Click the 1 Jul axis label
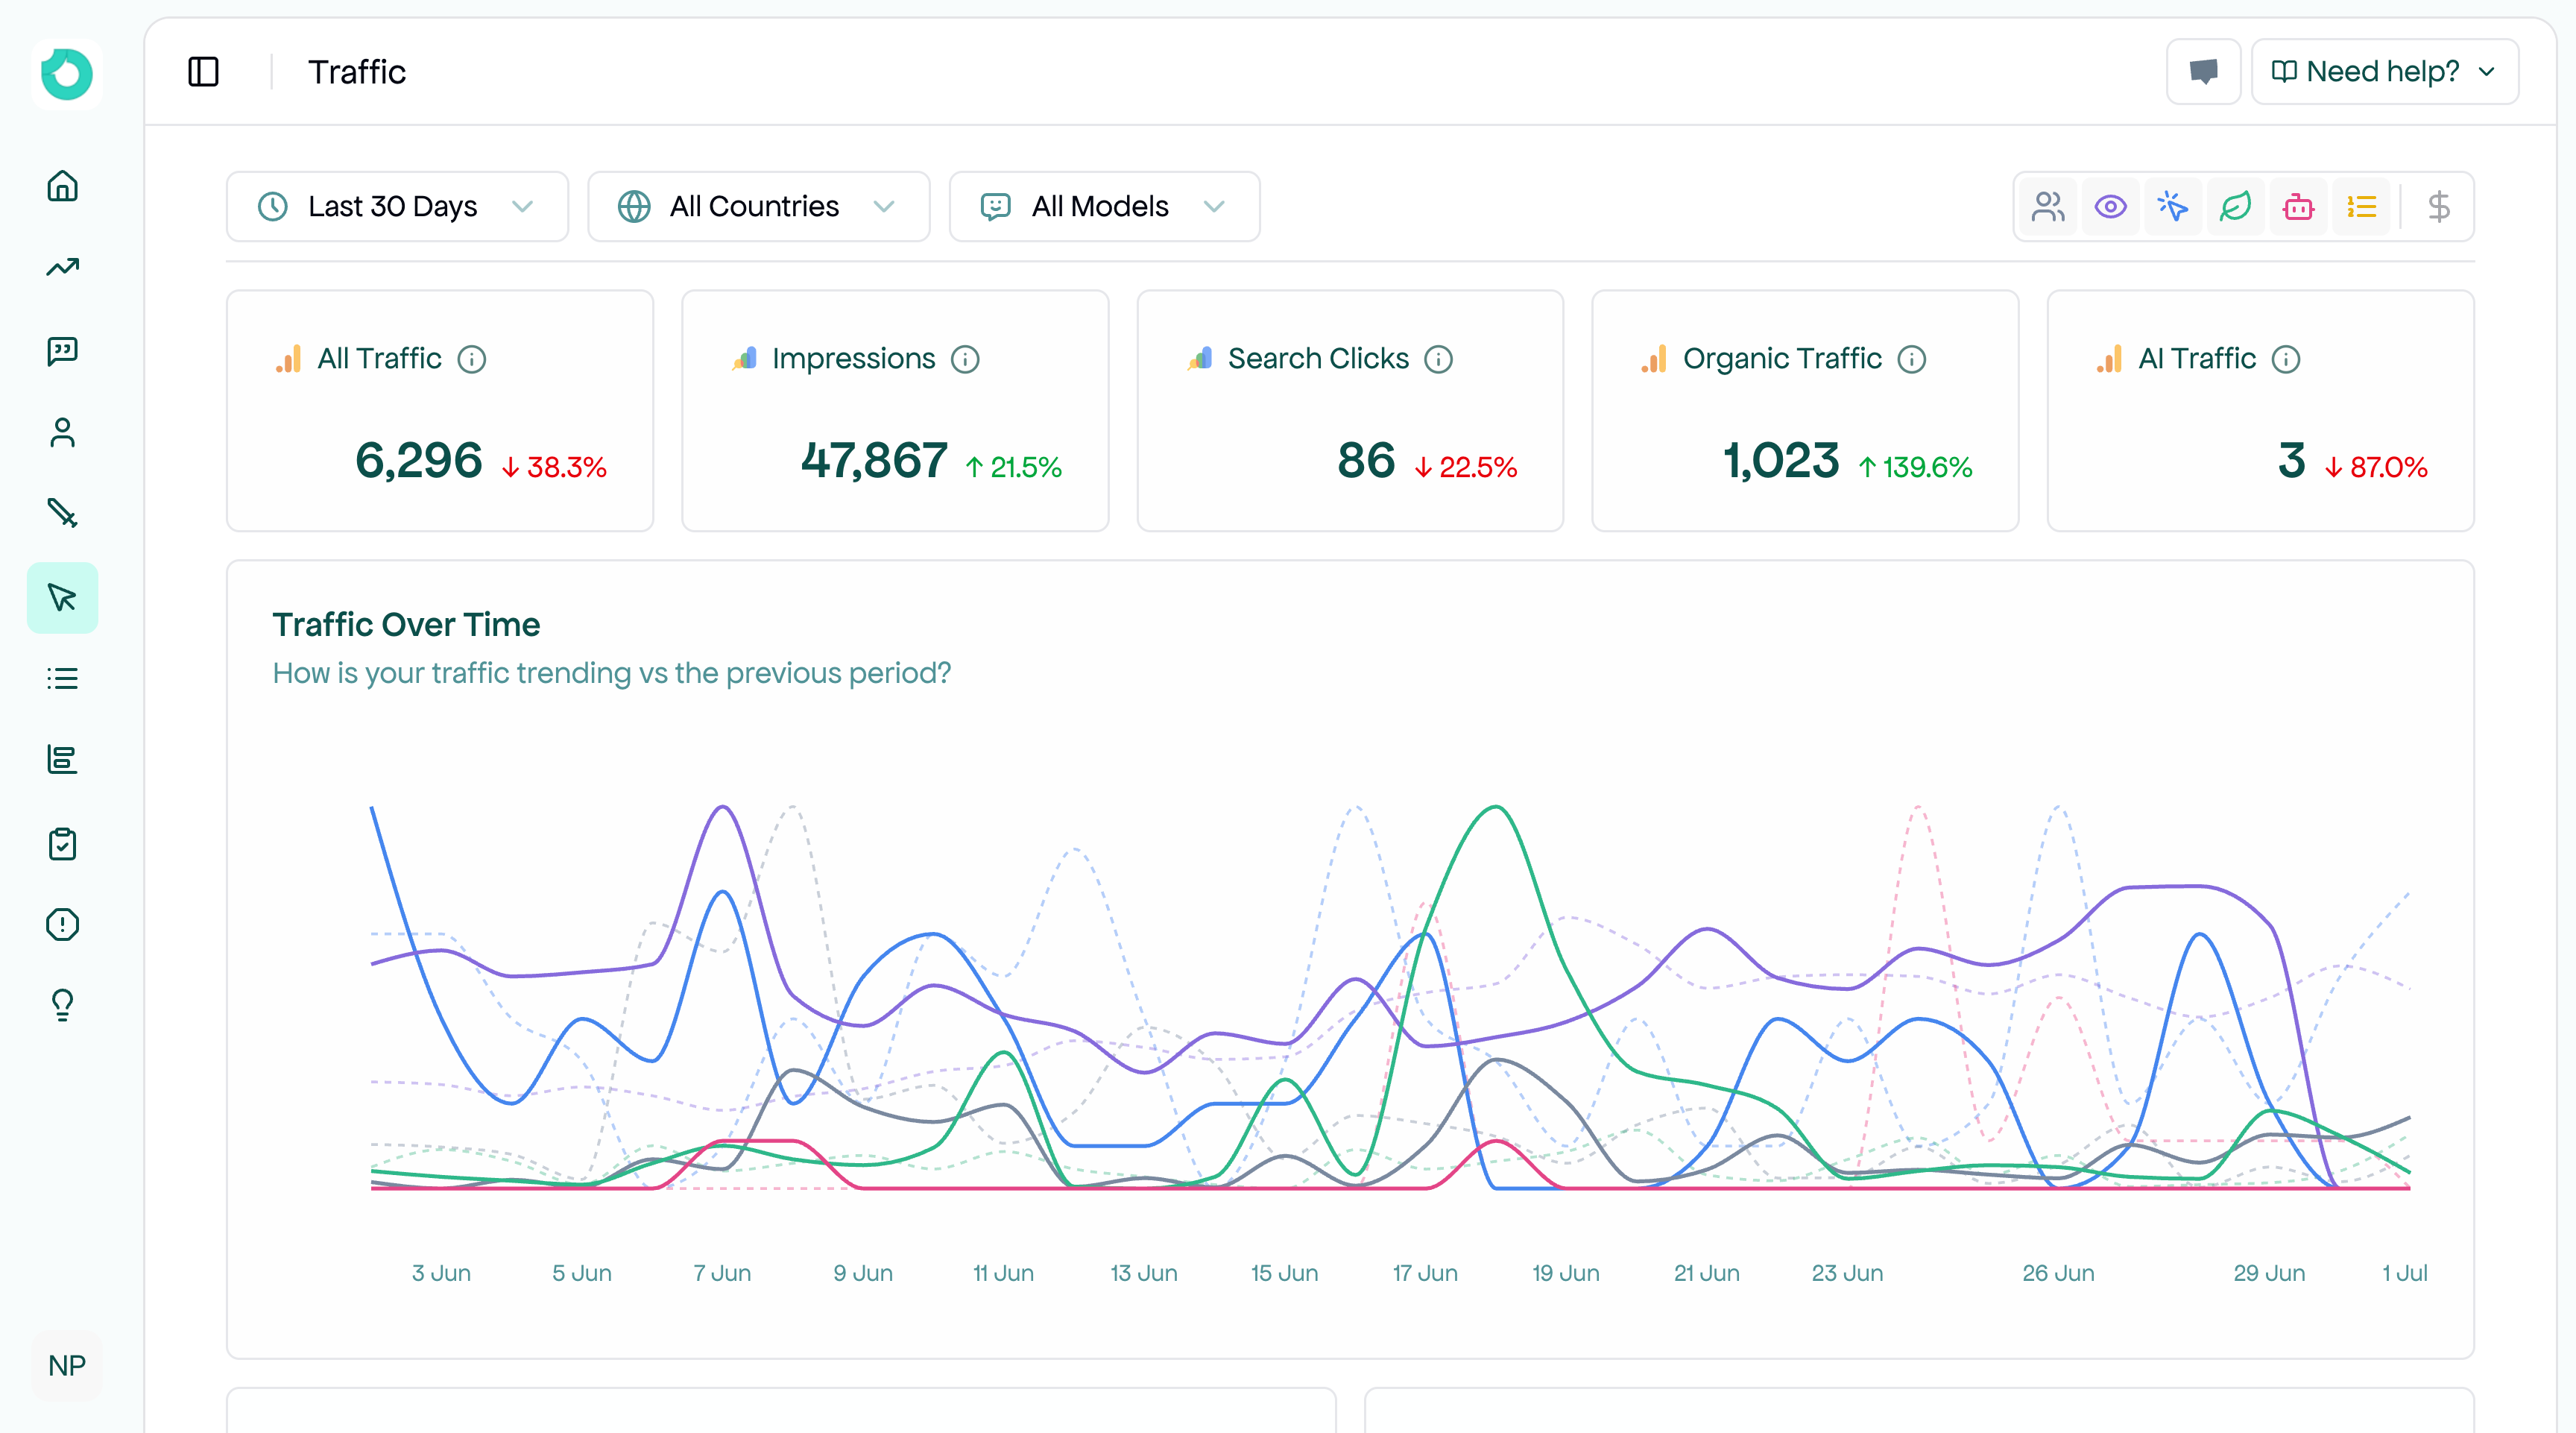Image resolution: width=2576 pixels, height=1433 pixels. (x=2405, y=1273)
